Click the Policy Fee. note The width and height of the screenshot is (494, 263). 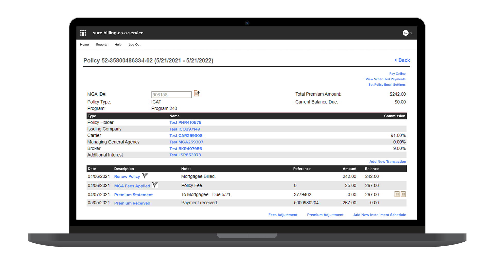pyautogui.click(x=192, y=185)
